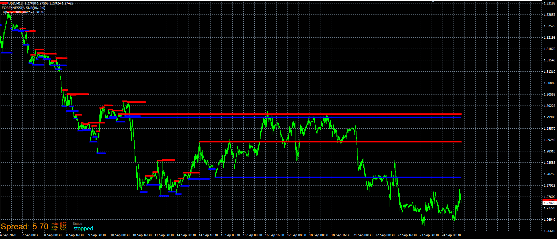Click the 1.28585 price scale label
557x239 pixels.
549,163
